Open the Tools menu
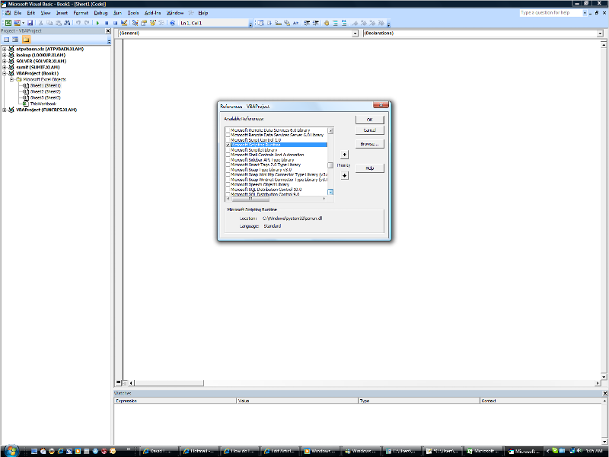Image resolution: width=609 pixels, height=457 pixels. (x=133, y=13)
